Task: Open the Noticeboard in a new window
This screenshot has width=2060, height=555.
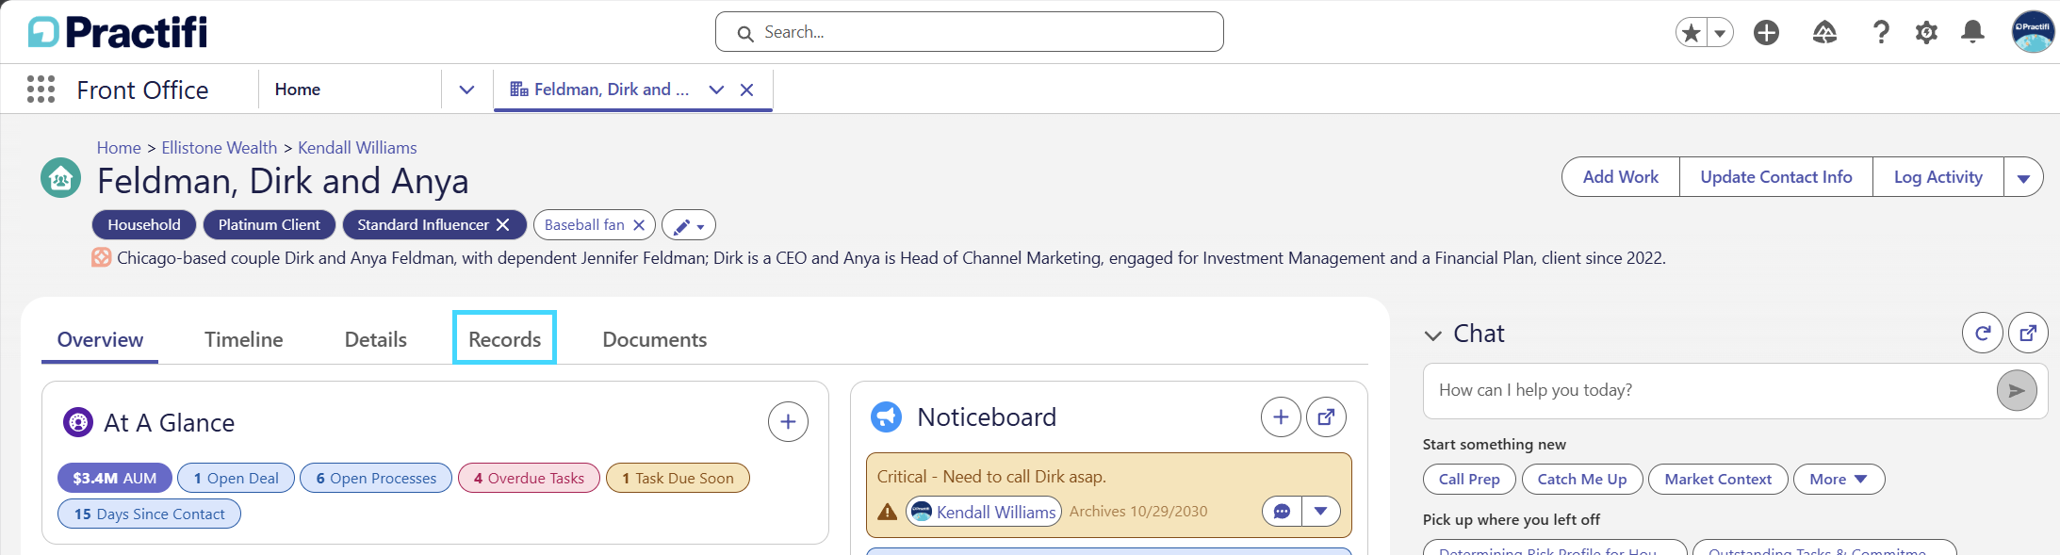Action: coord(1326,416)
